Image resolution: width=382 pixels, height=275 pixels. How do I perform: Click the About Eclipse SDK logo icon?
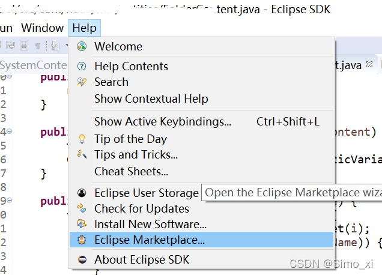pos(82,259)
